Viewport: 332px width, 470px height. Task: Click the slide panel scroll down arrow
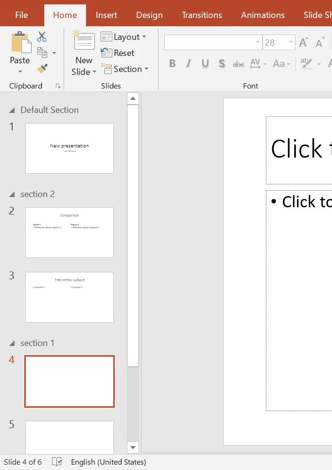click(133, 448)
